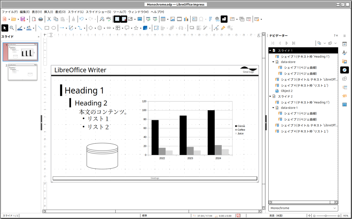Image resolution: width=352 pixels, height=219 pixels.
Task: Click the Line Color pen swatch
Action: point(19,28)
